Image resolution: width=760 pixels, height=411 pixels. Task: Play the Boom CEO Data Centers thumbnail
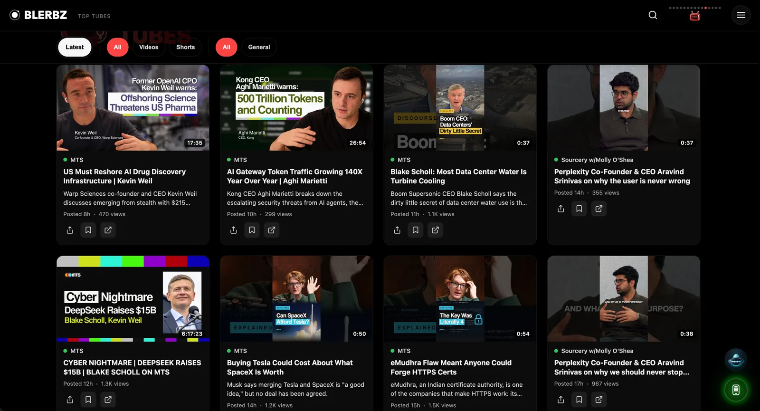click(x=460, y=108)
